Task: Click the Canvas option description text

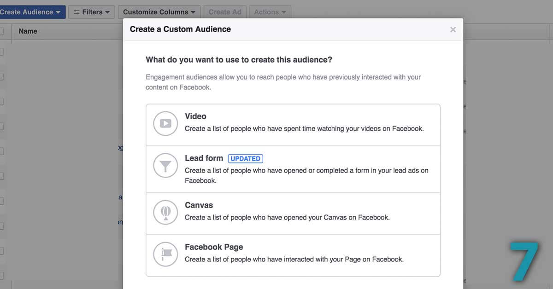Action: (x=287, y=217)
